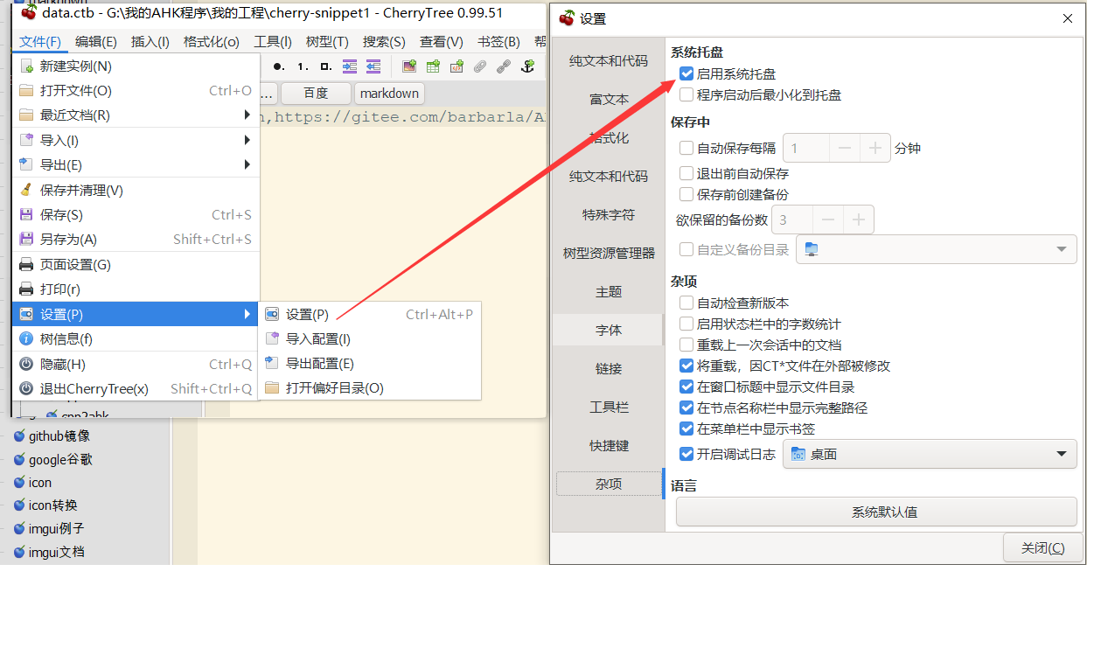Image resolution: width=1094 pixels, height=648 pixels.
Task: Click the floppy disk icon for 保存(S)
Action: [x=26, y=214]
